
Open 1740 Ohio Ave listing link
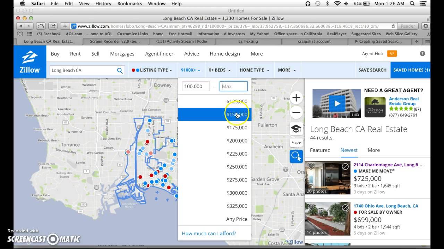click(386, 206)
